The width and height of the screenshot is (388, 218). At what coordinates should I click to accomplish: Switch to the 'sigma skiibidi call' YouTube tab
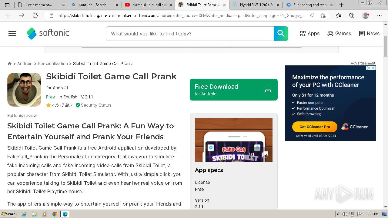149,5
